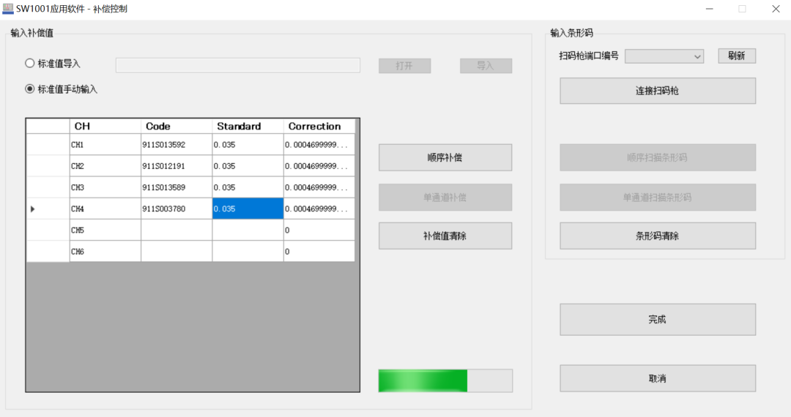This screenshot has height=417, width=791.
Task: Click the green progress bar
Action: click(x=445, y=380)
